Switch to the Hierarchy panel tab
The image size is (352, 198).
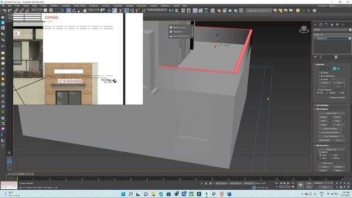pyautogui.click(x=326, y=25)
